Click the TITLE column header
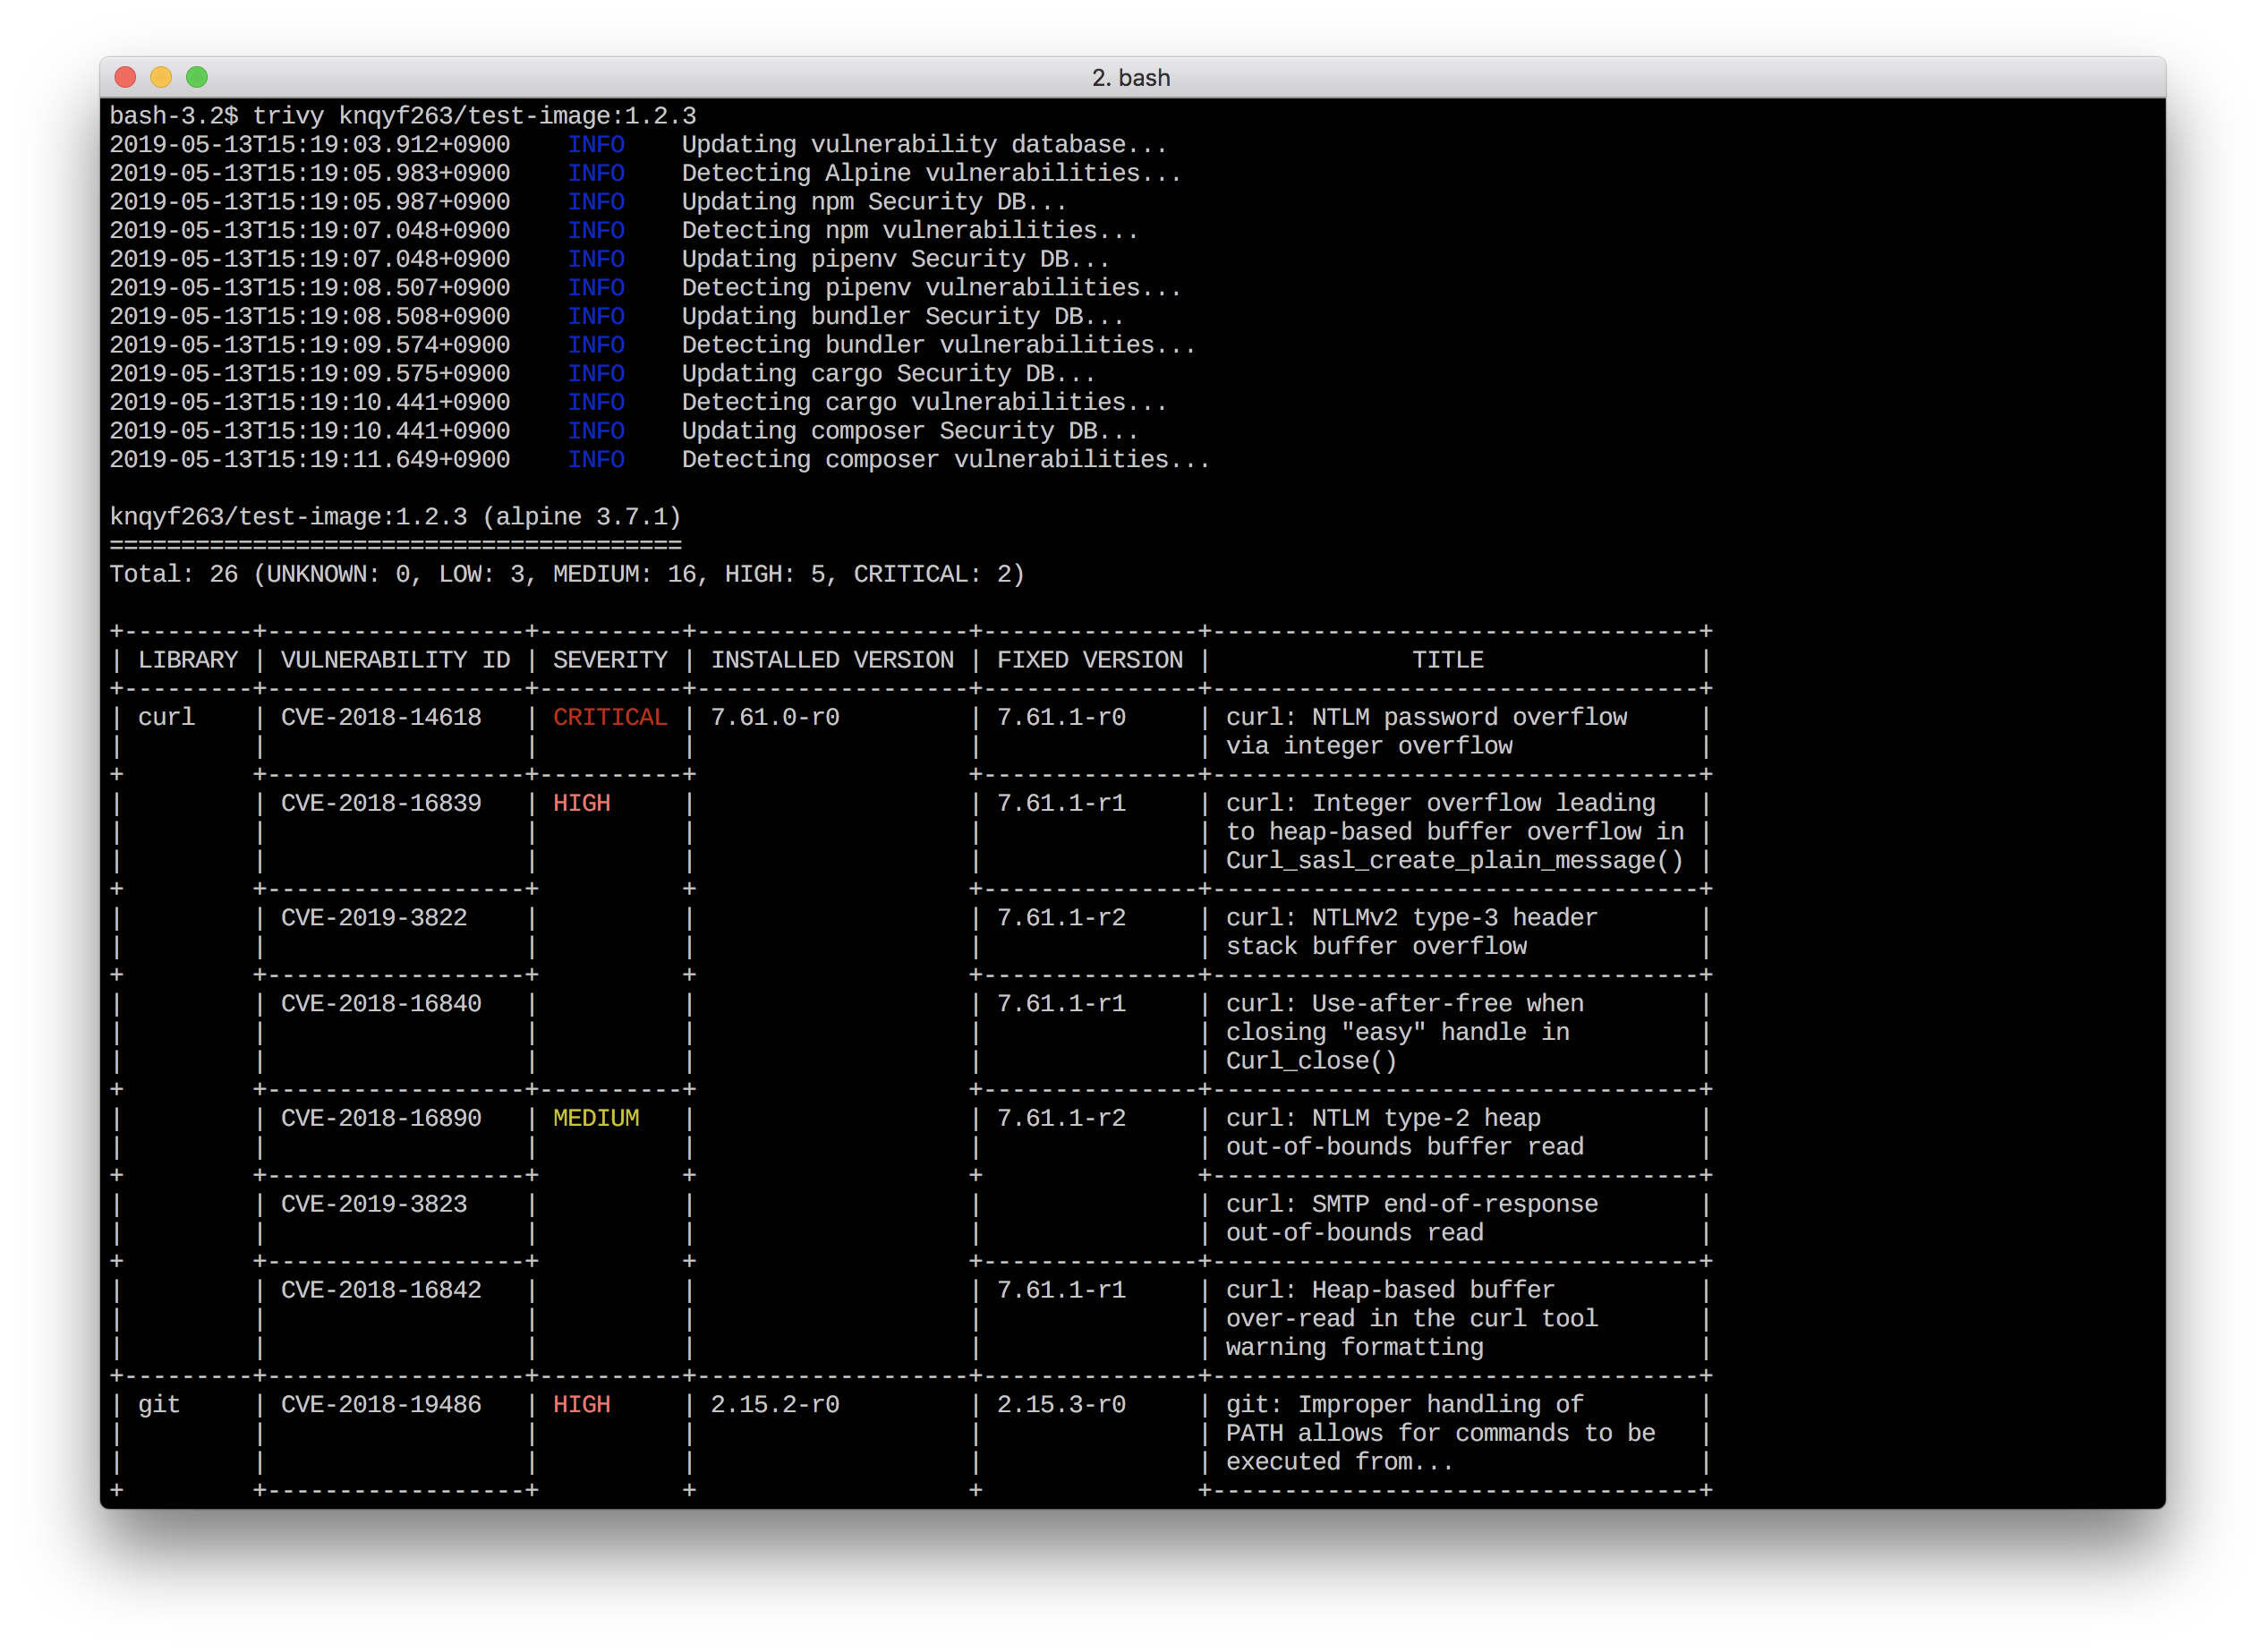The height and width of the screenshot is (1652, 2266). 1447,660
